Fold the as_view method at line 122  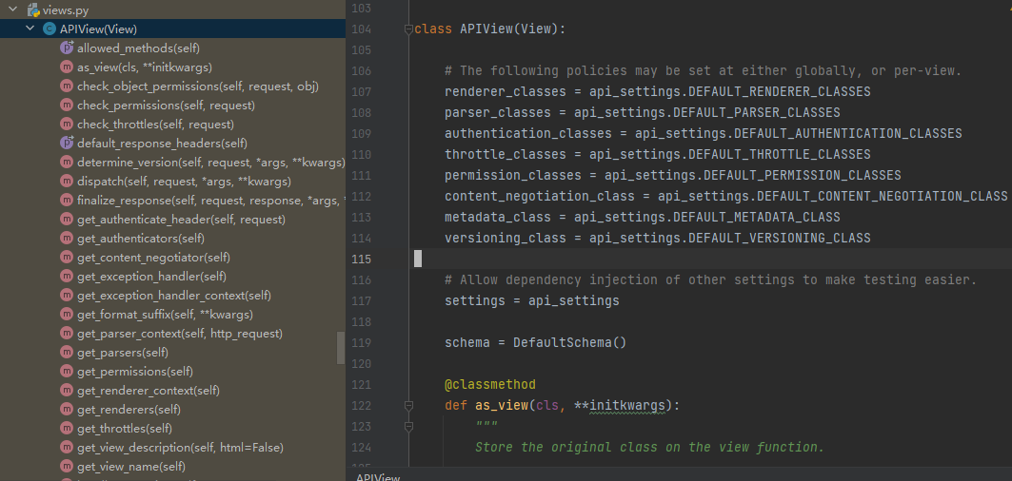click(407, 406)
